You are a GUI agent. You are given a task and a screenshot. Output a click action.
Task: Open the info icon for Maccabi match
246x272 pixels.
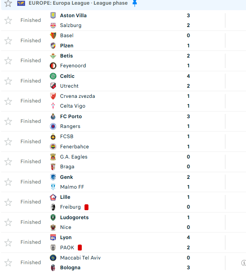(243, 263)
